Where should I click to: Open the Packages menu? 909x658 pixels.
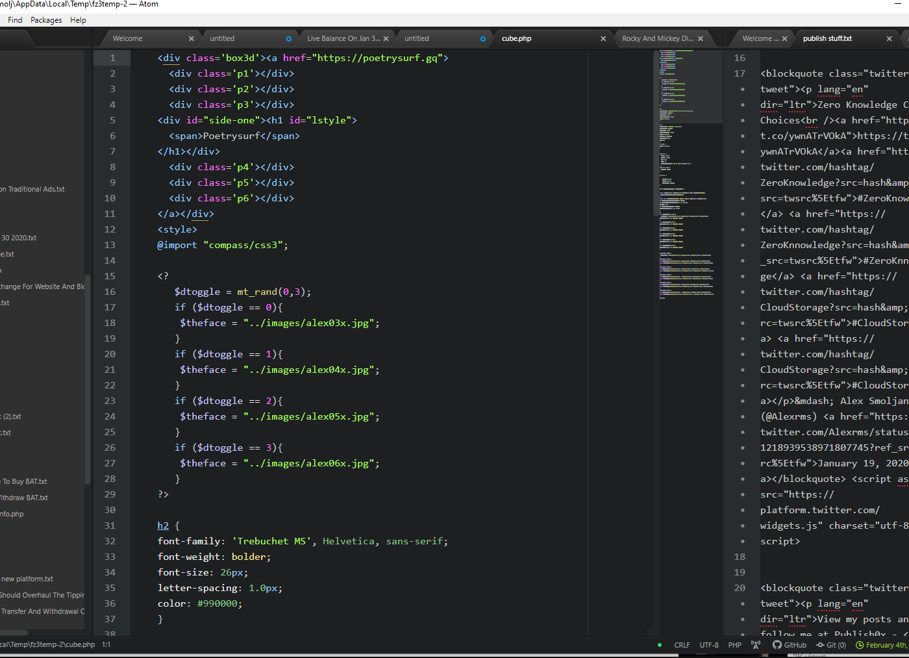click(46, 20)
